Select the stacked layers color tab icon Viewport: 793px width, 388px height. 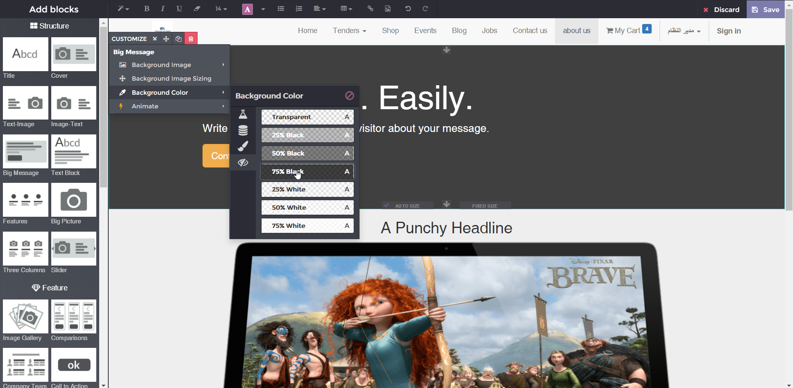tap(243, 130)
